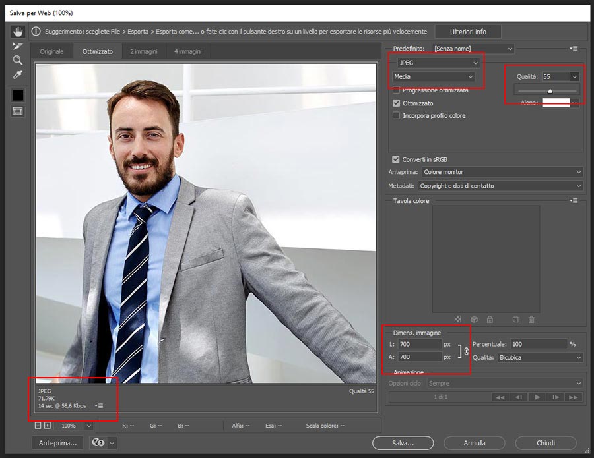Click the optimized image preview

click(x=207, y=223)
